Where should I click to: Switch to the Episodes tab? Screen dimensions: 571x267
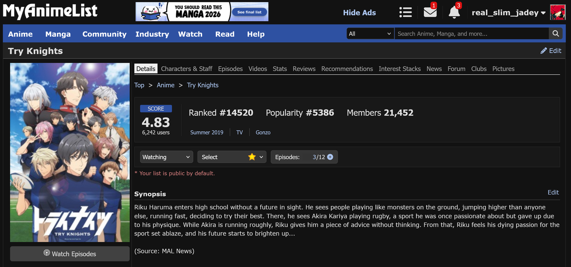[x=230, y=69]
